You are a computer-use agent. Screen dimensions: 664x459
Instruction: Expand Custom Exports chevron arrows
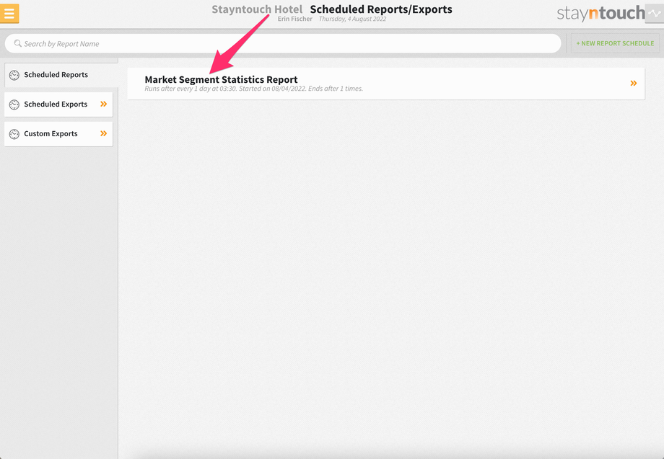click(103, 133)
